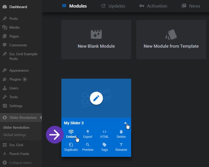Open the WordPress Settings menu
This screenshot has height=167, width=209.
16,106
